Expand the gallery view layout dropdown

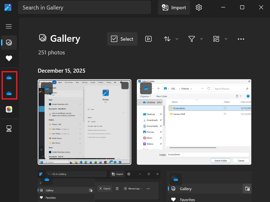pos(220,39)
